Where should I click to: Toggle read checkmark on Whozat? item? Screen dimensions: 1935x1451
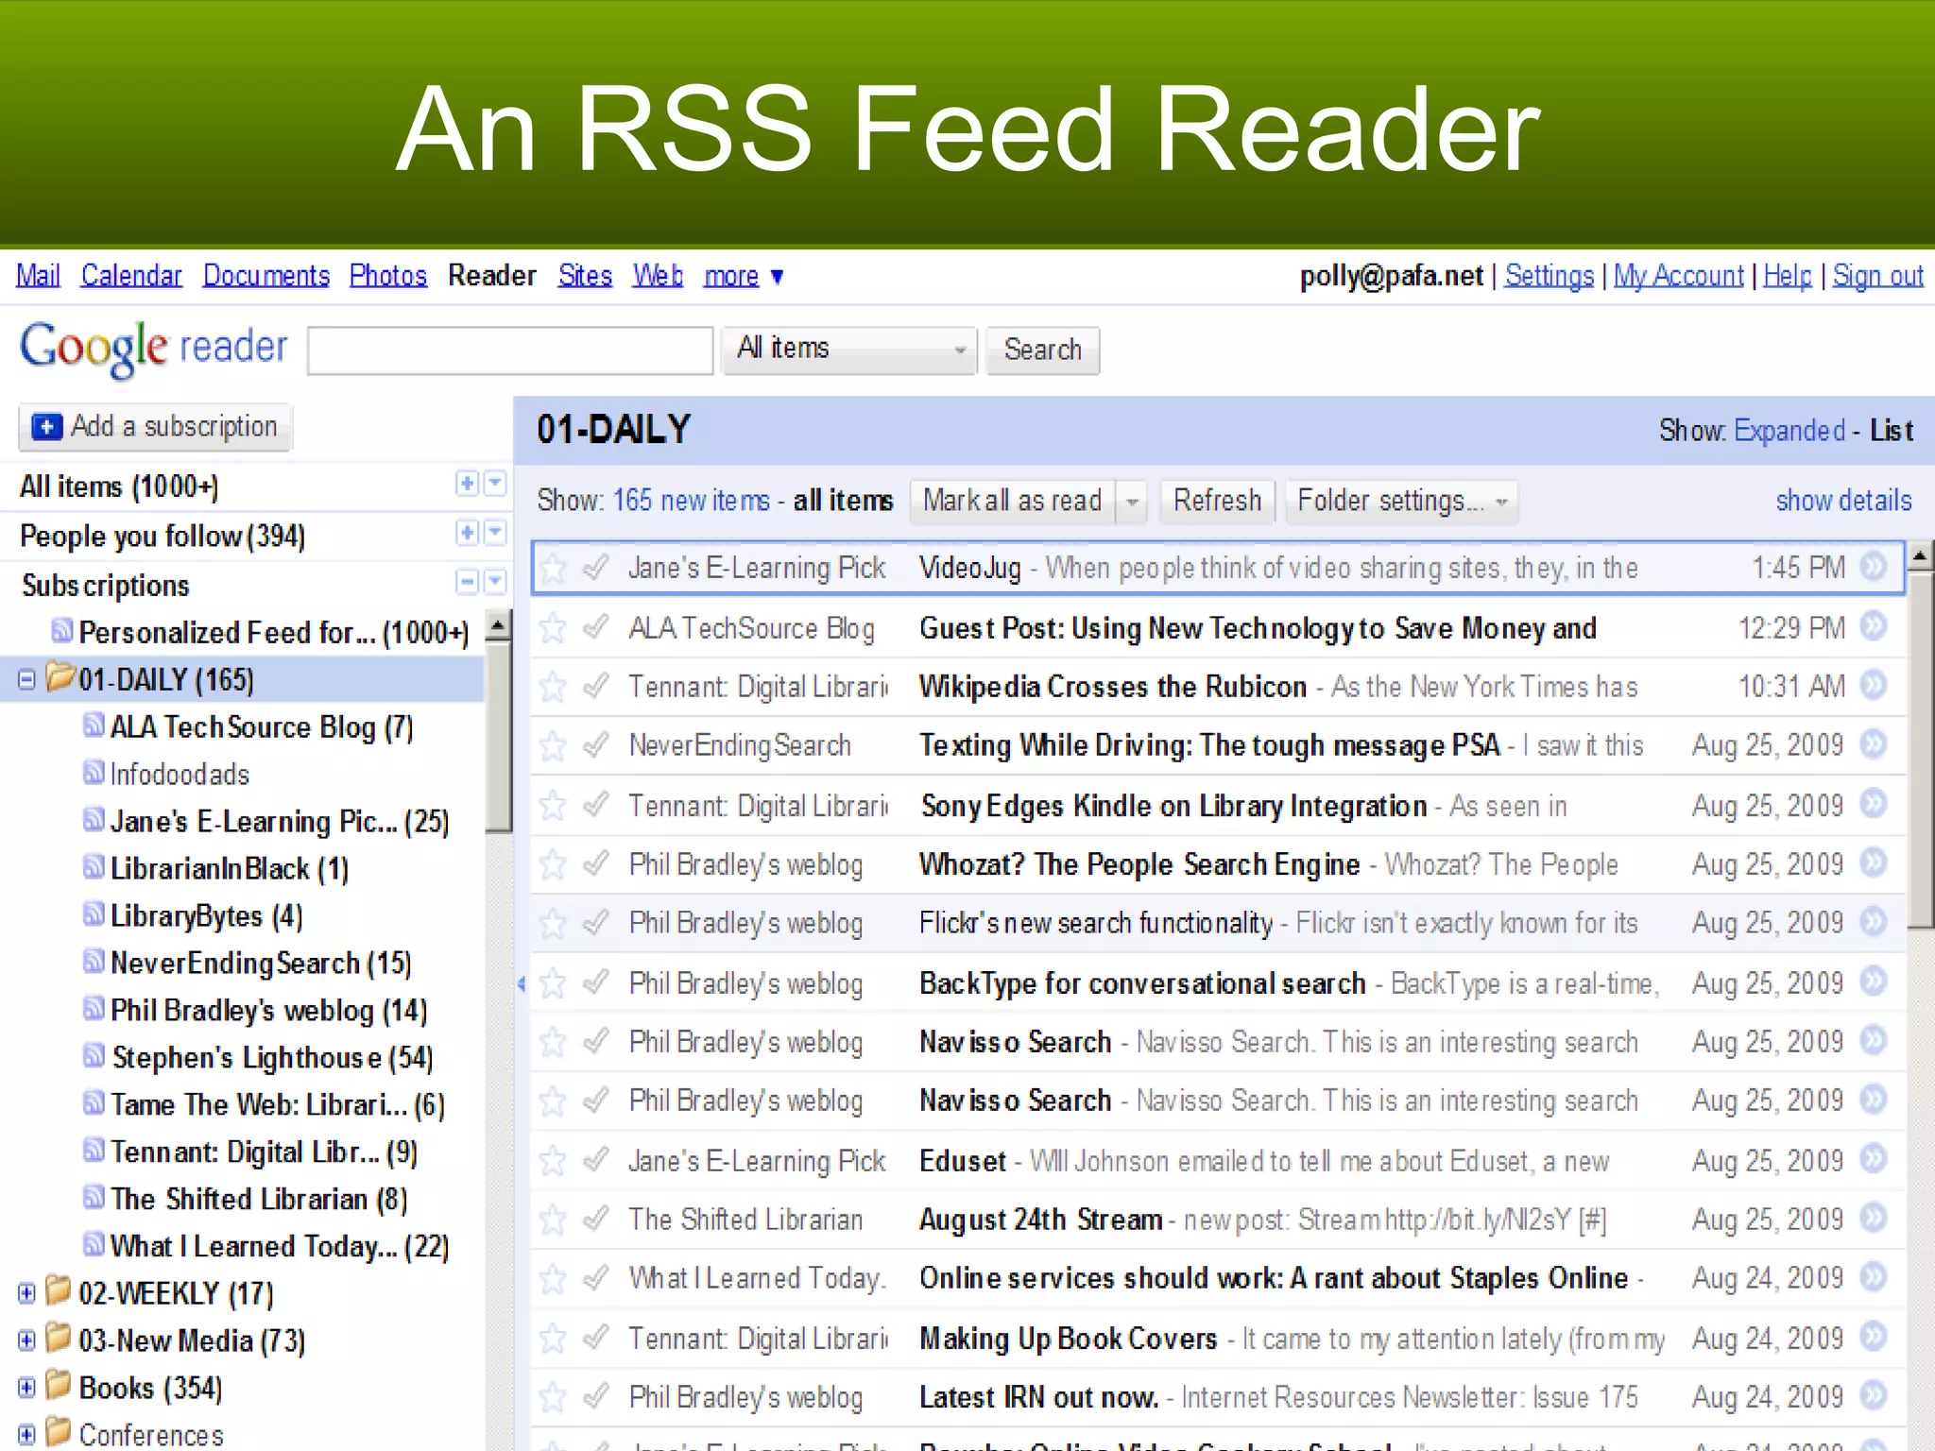[595, 863]
